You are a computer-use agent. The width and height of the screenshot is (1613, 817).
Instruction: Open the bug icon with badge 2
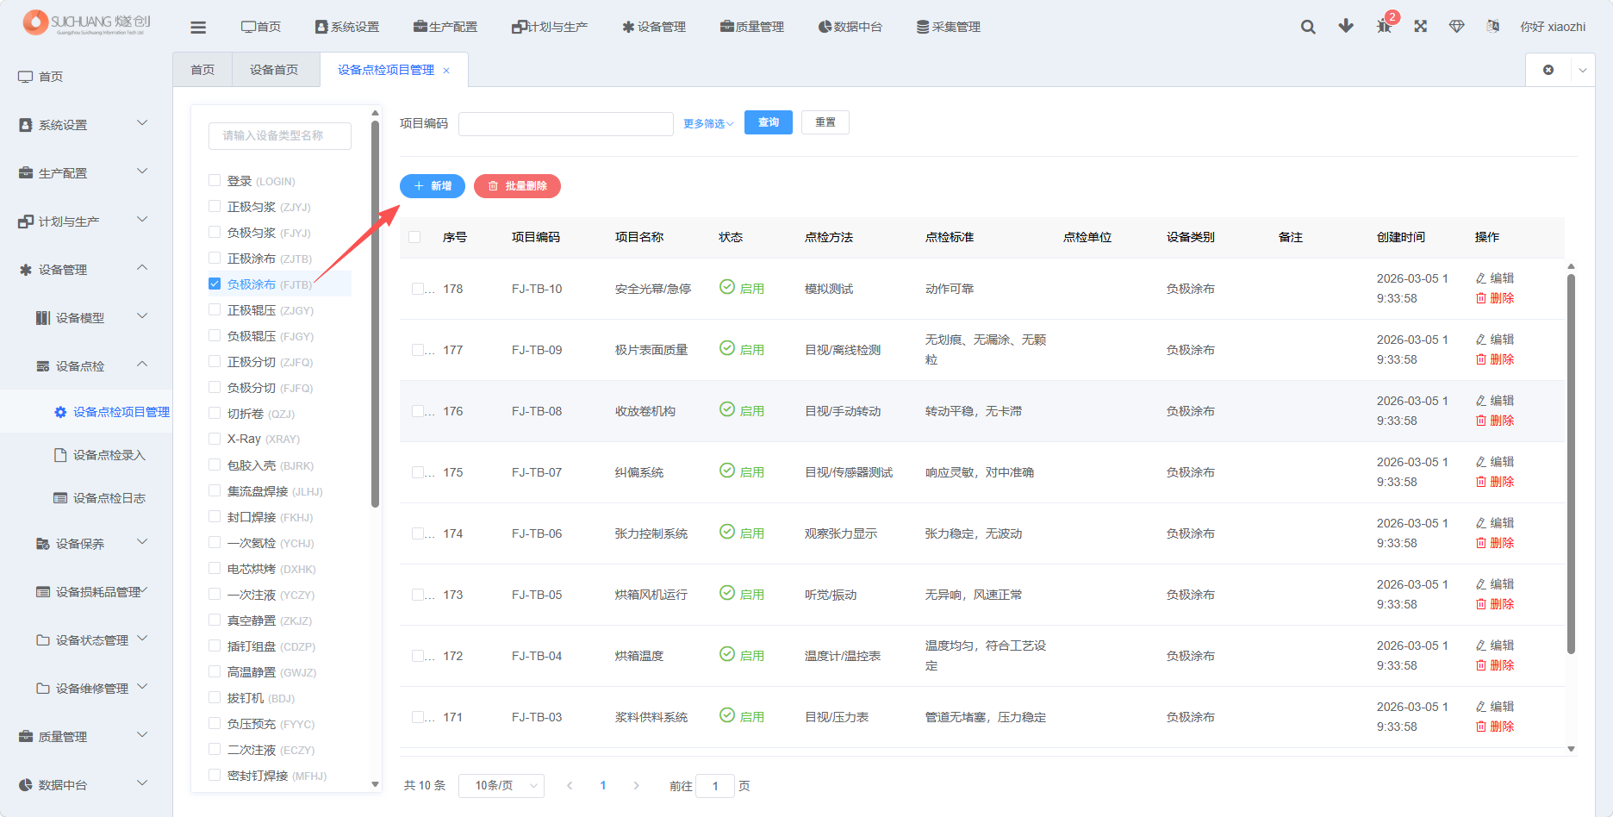point(1384,26)
